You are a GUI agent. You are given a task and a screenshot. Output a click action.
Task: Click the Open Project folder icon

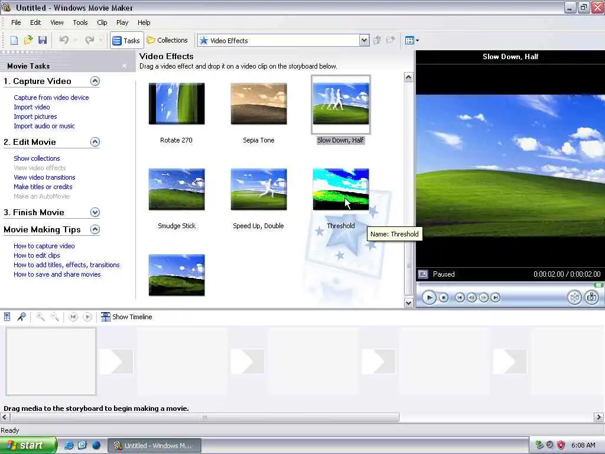coord(28,40)
